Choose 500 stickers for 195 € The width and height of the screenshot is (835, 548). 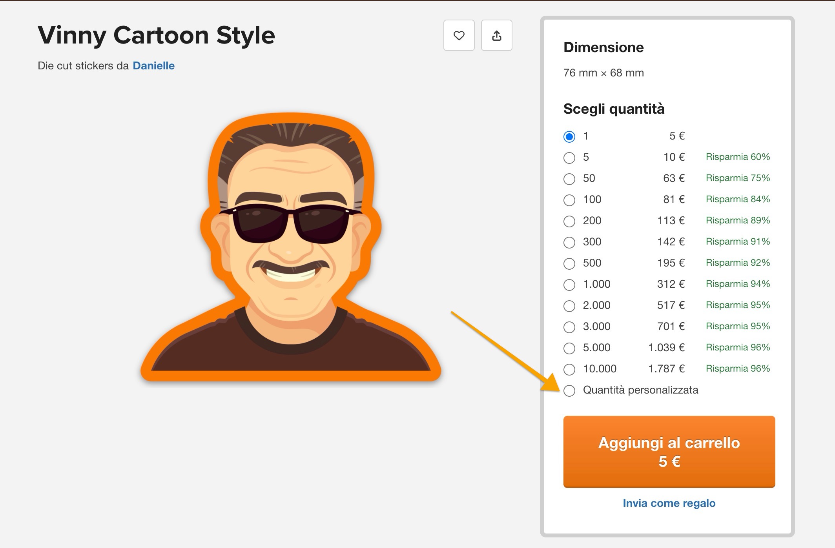569,264
